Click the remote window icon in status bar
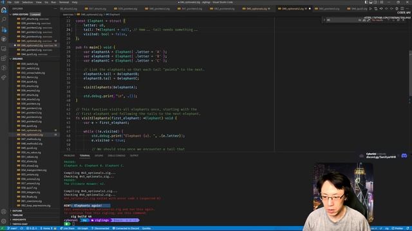The image size is (412, 231). coord(3,228)
